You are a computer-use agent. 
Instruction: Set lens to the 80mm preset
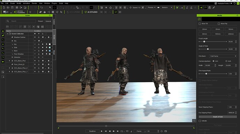(x=205, y=34)
